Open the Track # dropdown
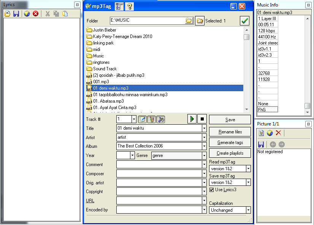Image resolution: width=314 pixels, height=225 pixels. (x=134, y=119)
